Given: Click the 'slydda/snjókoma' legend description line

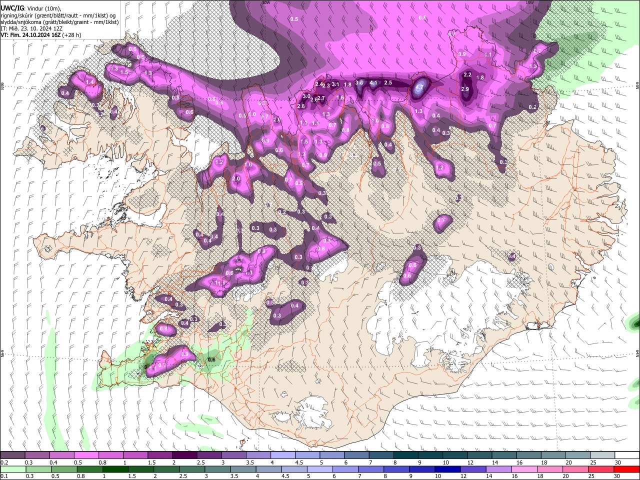Looking at the screenshot, I should click(59, 22).
